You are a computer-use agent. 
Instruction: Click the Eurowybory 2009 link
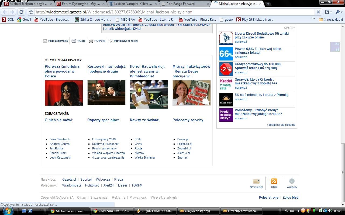click(x=104, y=139)
